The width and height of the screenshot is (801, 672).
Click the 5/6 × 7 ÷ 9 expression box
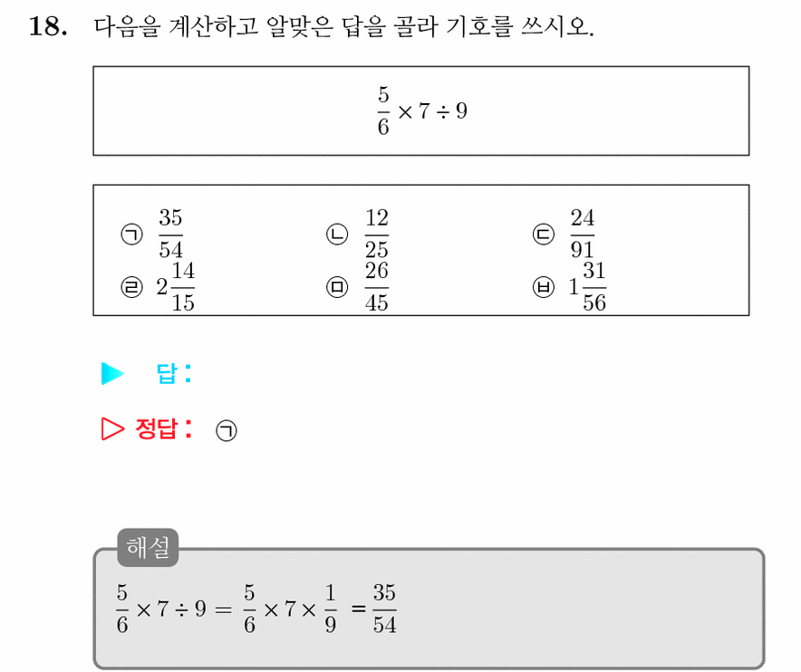pos(421,110)
